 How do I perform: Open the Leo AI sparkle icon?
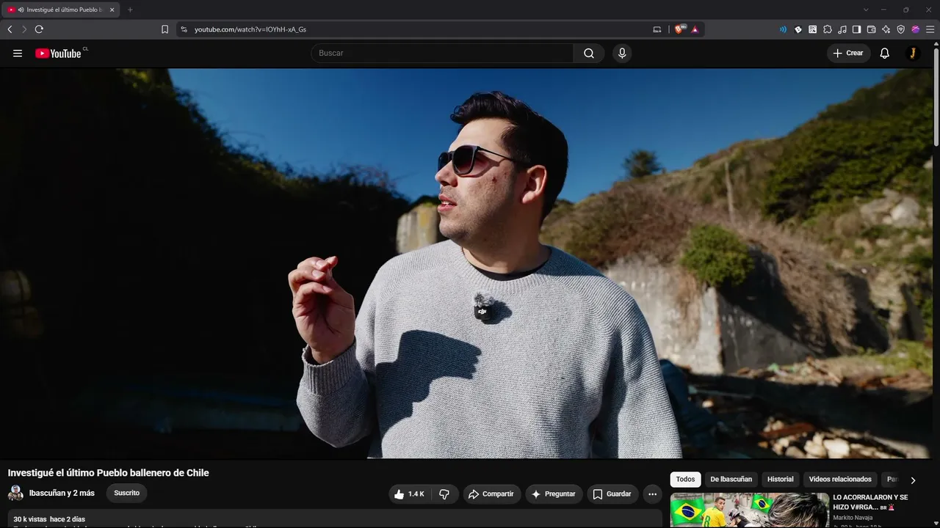coord(886,29)
